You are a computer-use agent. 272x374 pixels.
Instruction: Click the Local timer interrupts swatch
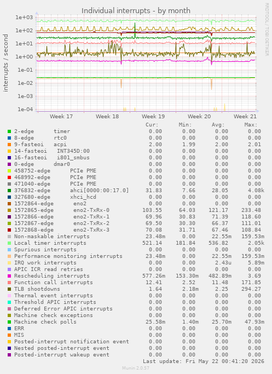9,243
